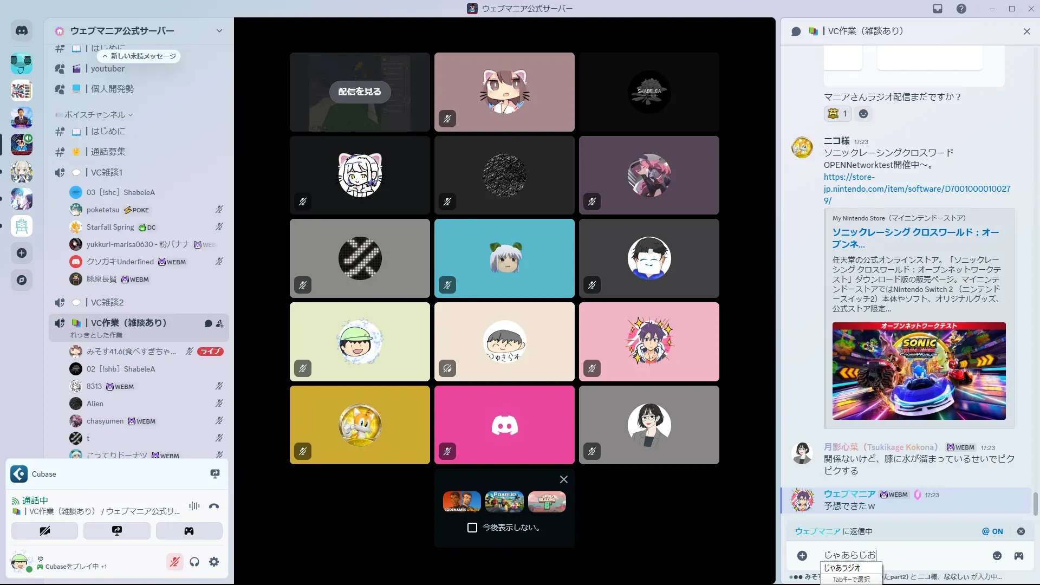This screenshot has width=1040, height=585.
Task: Jump to 新しい未読メッセージ indicator
Action: [139, 56]
